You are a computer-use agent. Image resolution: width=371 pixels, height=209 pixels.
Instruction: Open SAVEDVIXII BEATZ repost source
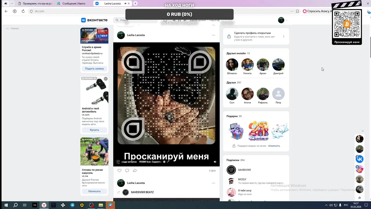(142, 192)
